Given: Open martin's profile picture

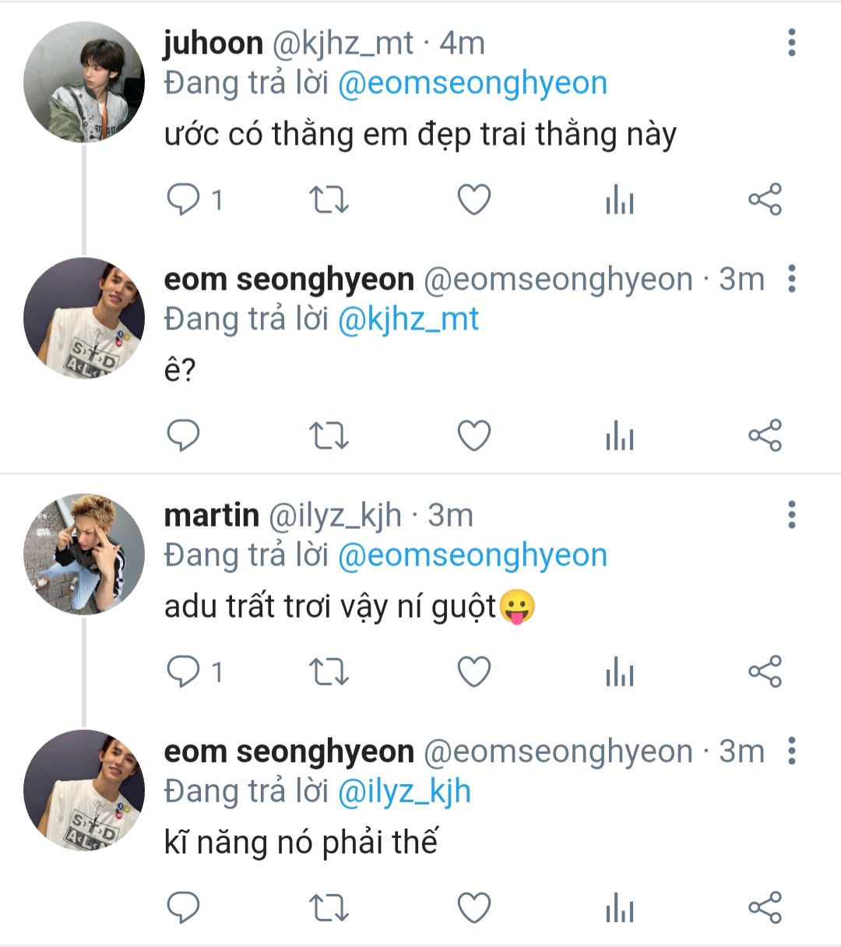Looking at the screenshot, I should point(83,554).
